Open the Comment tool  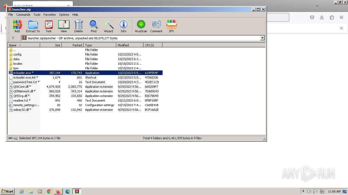(156, 26)
